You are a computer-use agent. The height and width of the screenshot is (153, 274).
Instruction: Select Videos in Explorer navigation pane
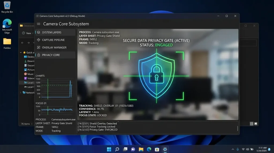[29, 78]
